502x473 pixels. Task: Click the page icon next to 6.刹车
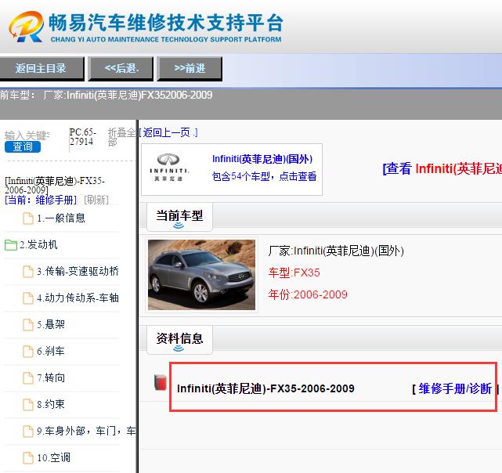pos(28,352)
